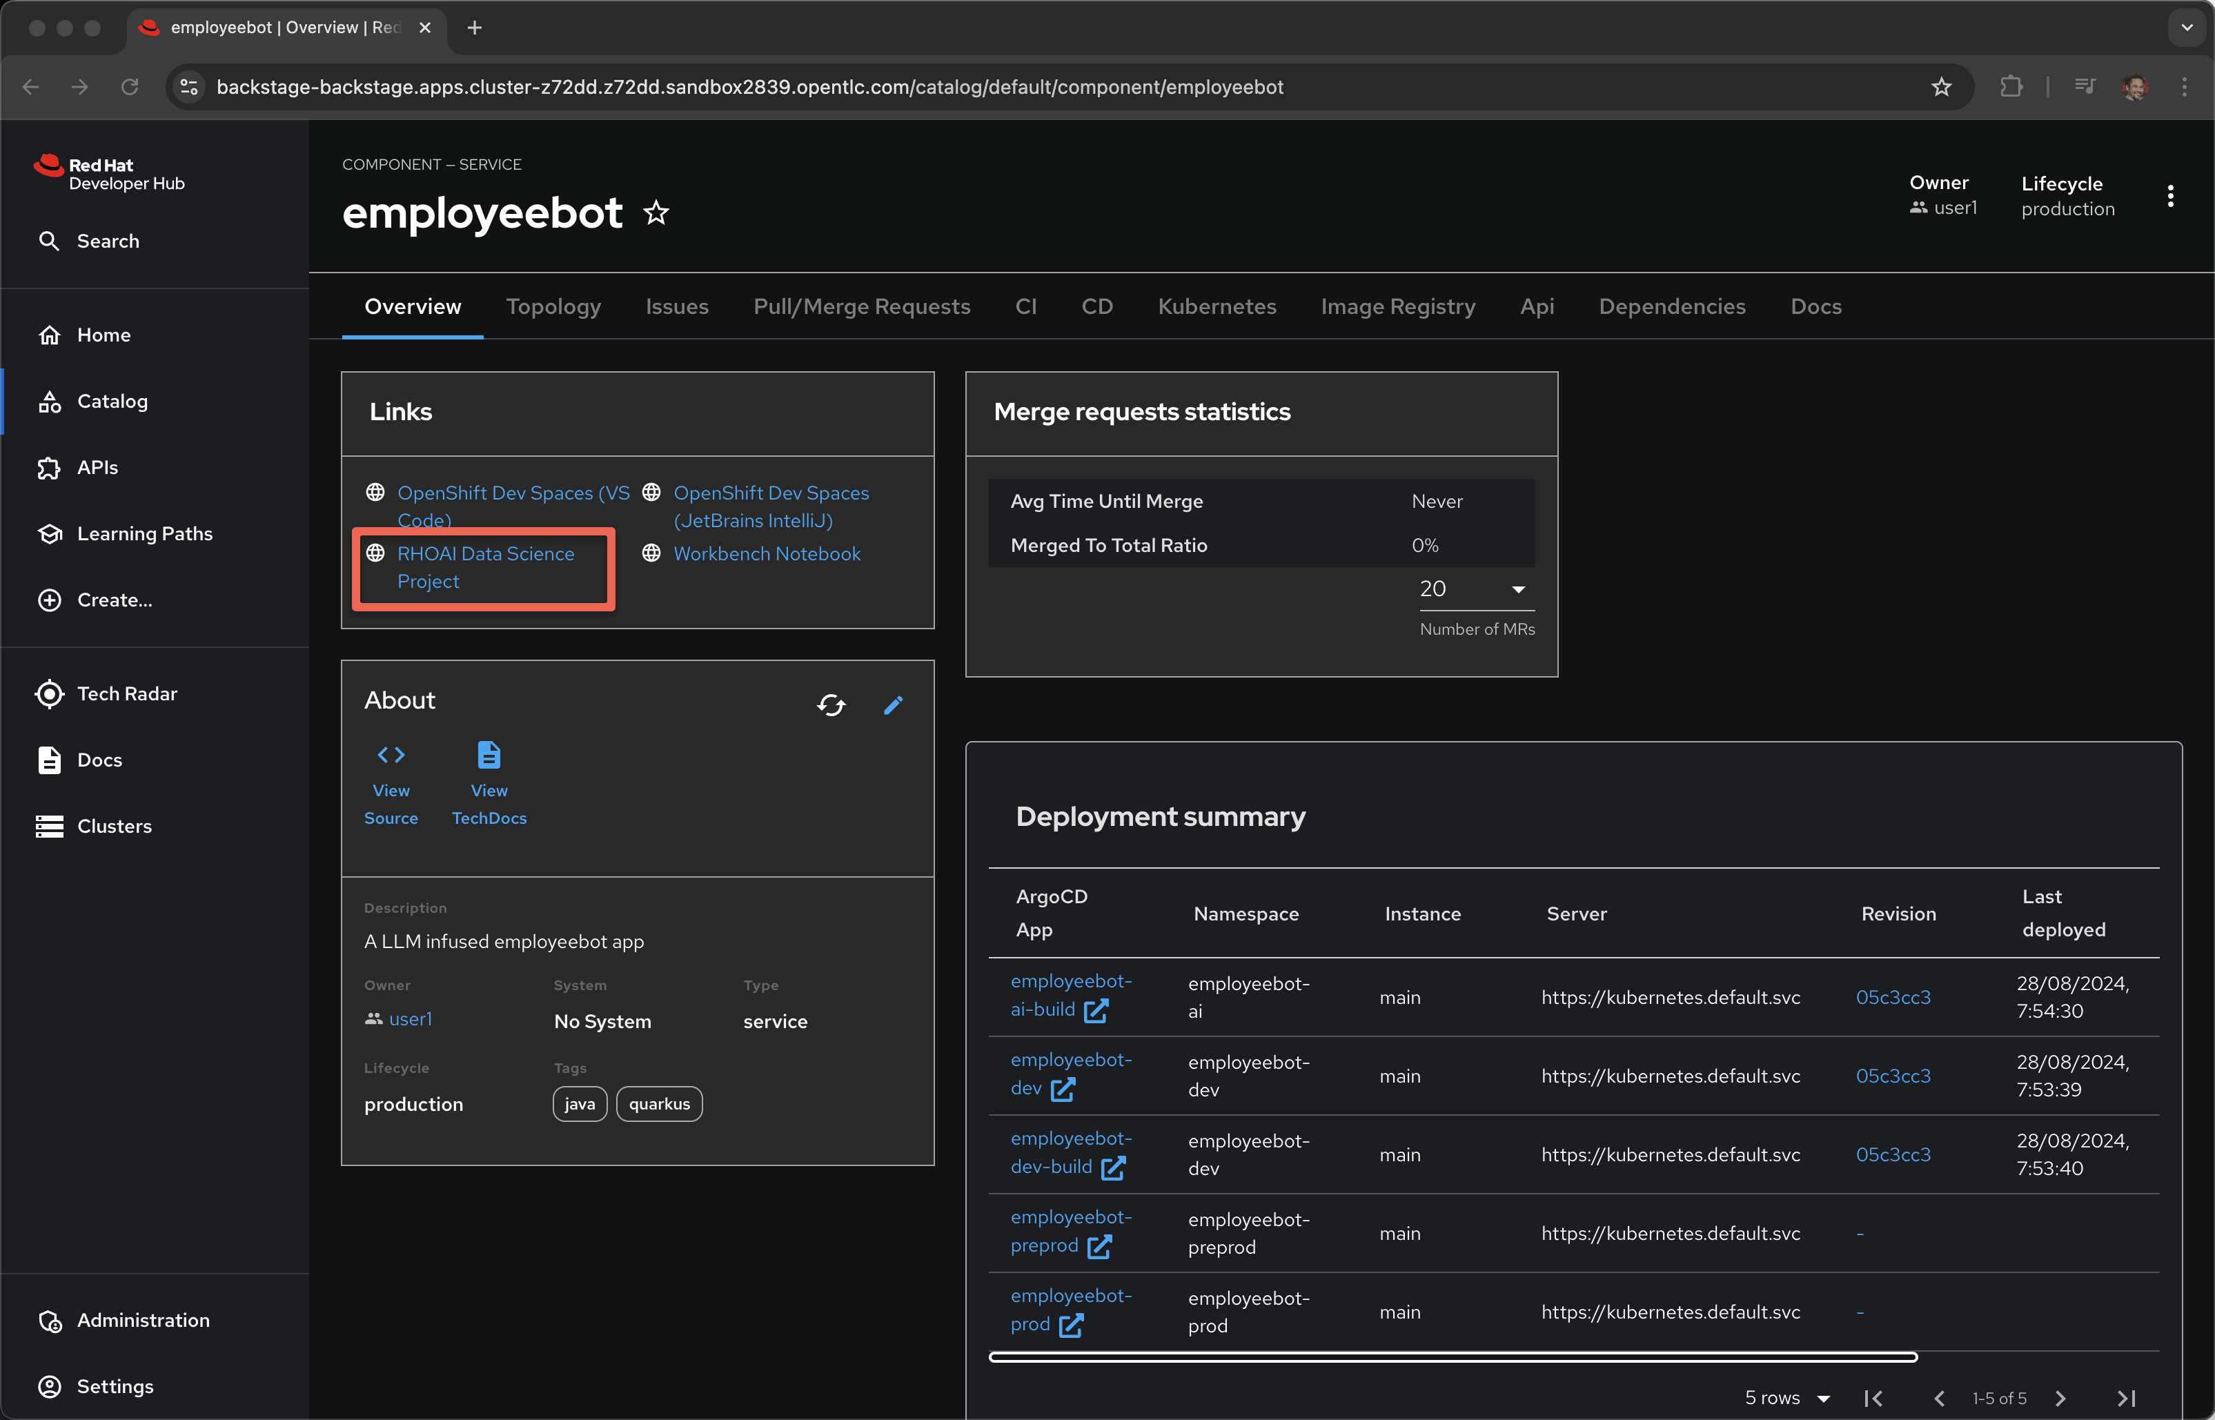
Task: Click the refresh icon in About card
Action: point(831,705)
